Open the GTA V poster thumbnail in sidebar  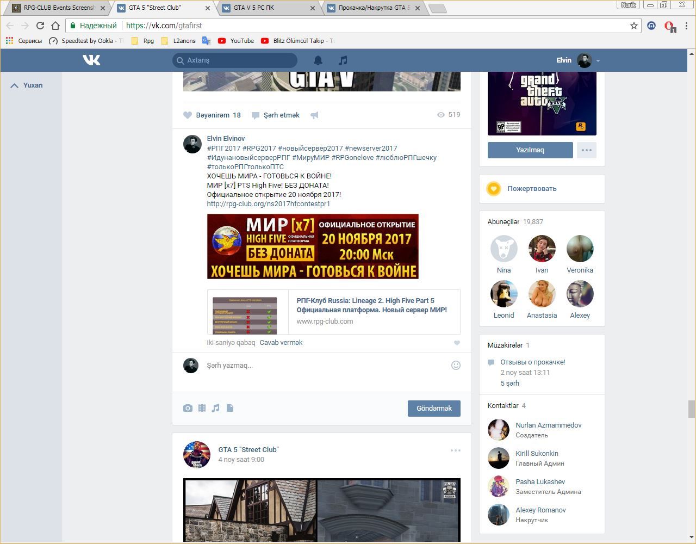point(542,103)
